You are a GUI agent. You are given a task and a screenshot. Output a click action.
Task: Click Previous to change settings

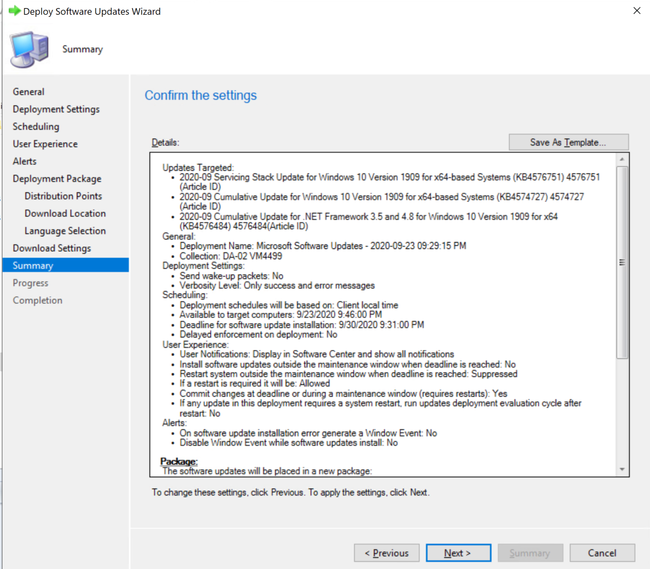[386, 553]
